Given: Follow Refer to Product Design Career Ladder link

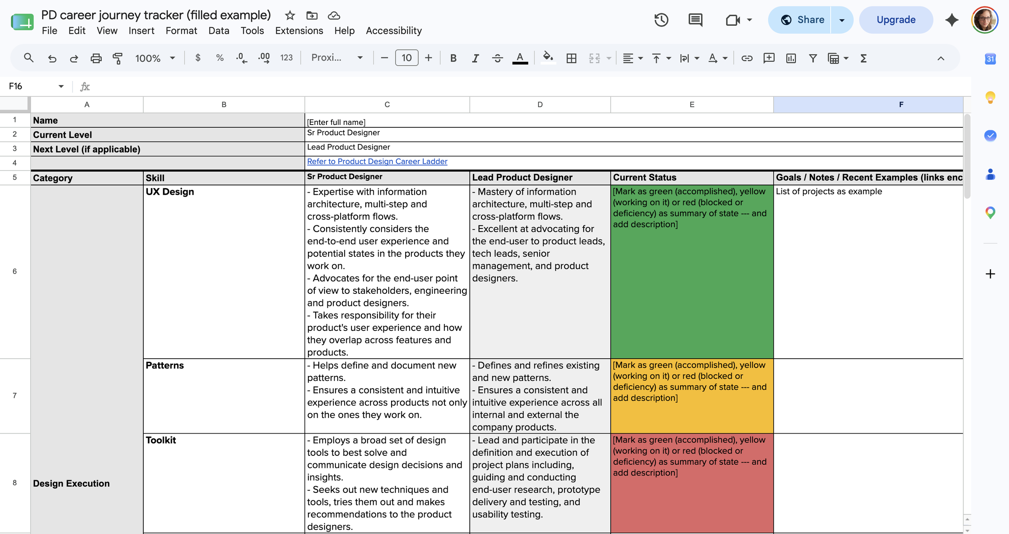Looking at the screenshot, I should (x=377, y=161).
